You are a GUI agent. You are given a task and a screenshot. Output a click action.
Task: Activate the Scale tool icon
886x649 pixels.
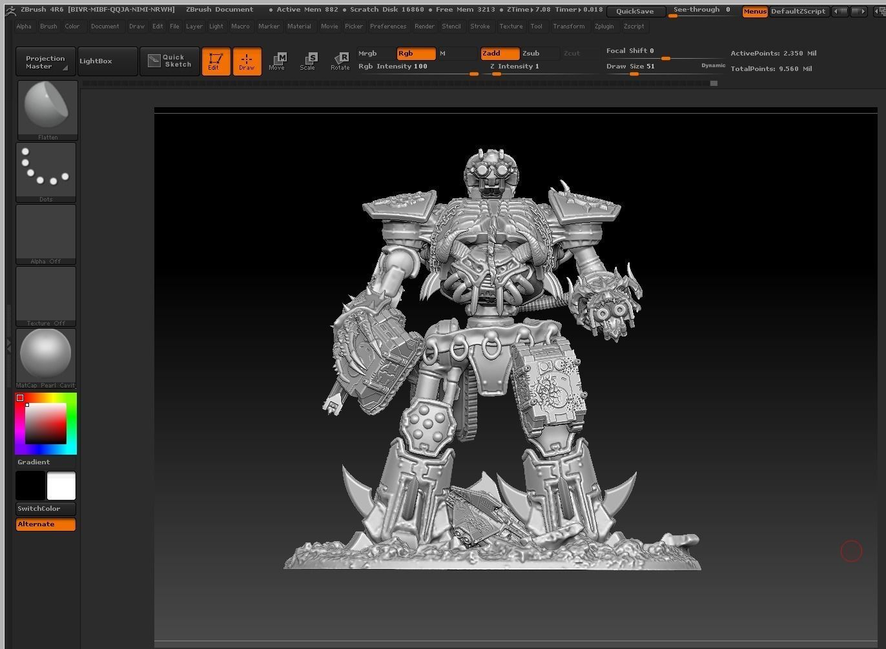(x=308, y=61)
